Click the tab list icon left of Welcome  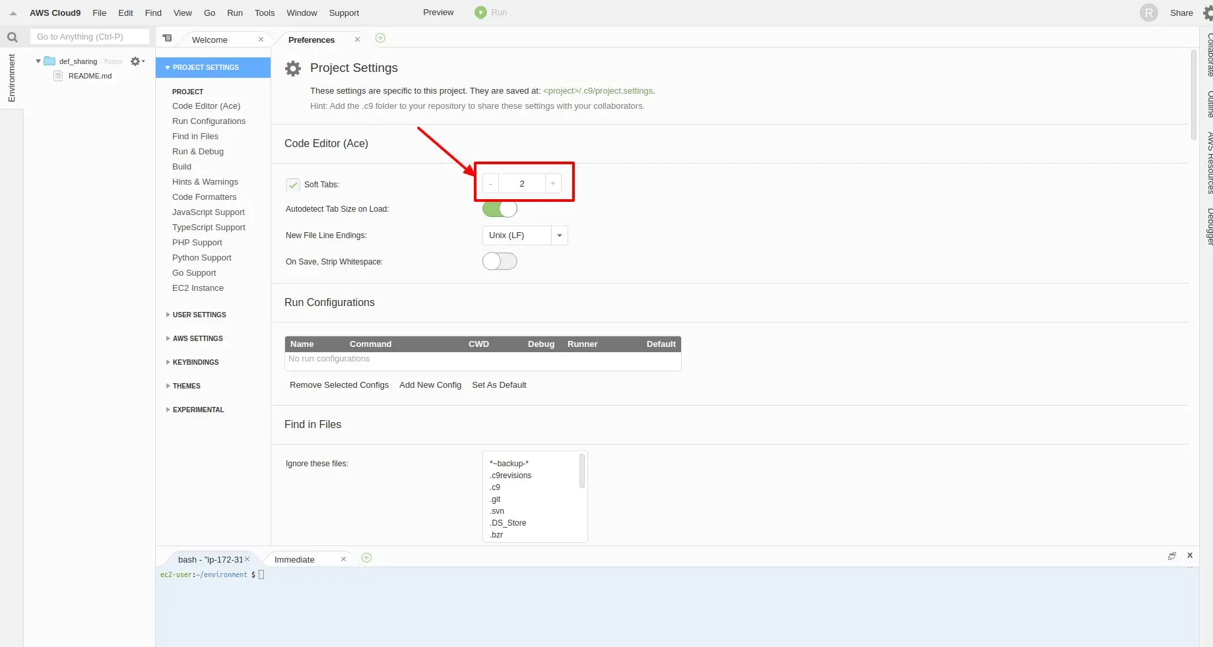click(x=168, y=38)
